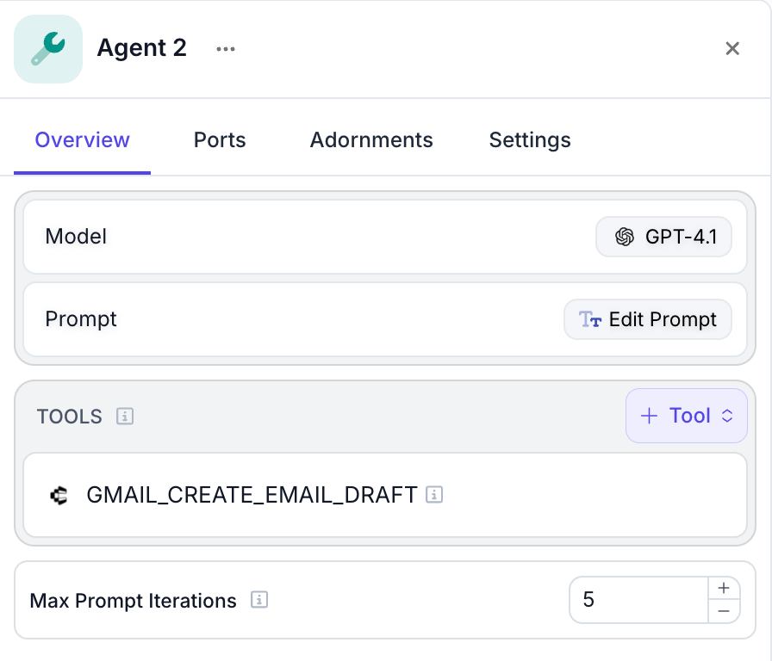This screenshot has height=661, width=772.
Task: Increase Max Prompt Iterations with plus
Action: pos(724,589)
